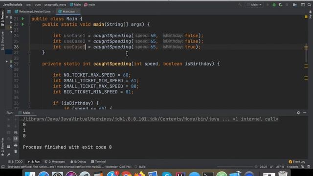Stop the process in the Run panel

pyautogui.click(x=9, y=126)
